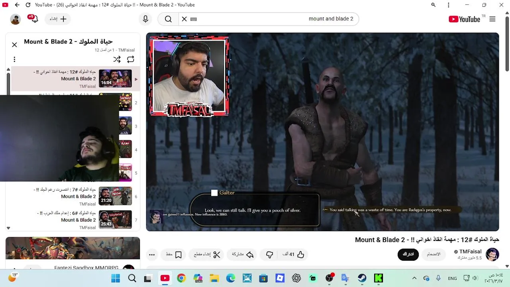Open your account avatar menu

coord(16,19)
